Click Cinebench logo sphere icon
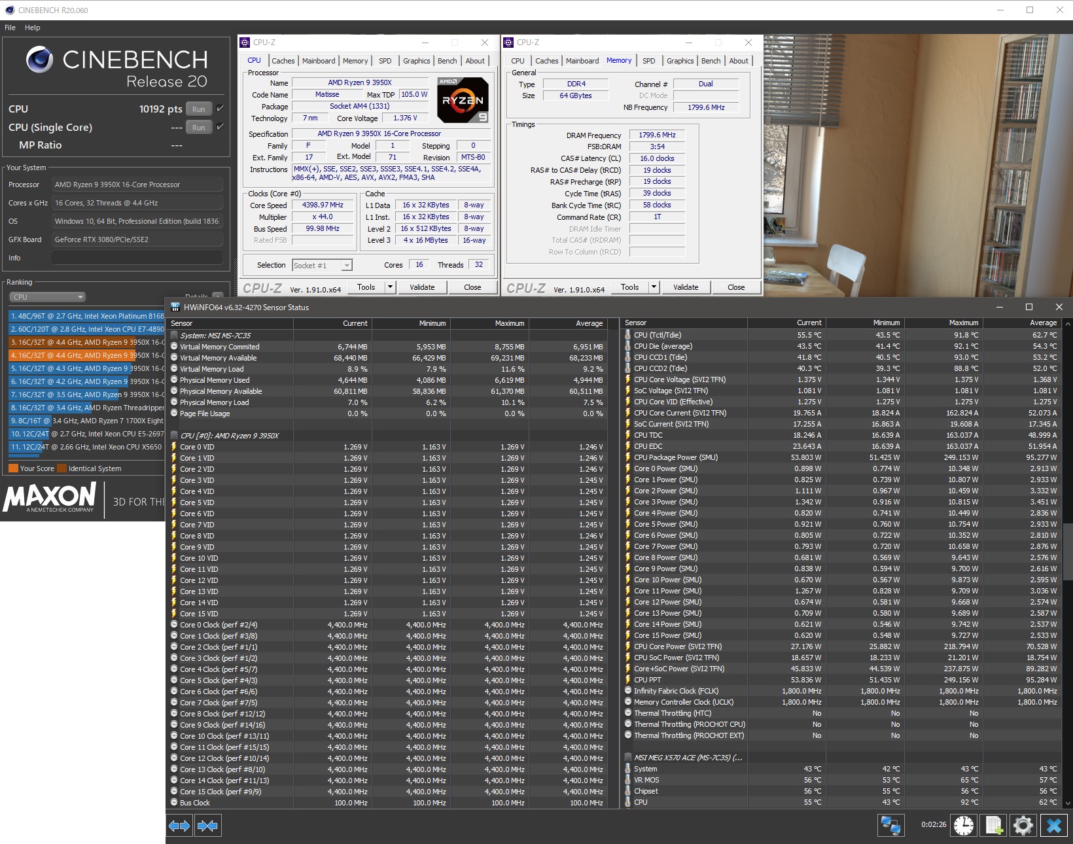The height and width of the screenshot is (844, 1073). [40, 60]
